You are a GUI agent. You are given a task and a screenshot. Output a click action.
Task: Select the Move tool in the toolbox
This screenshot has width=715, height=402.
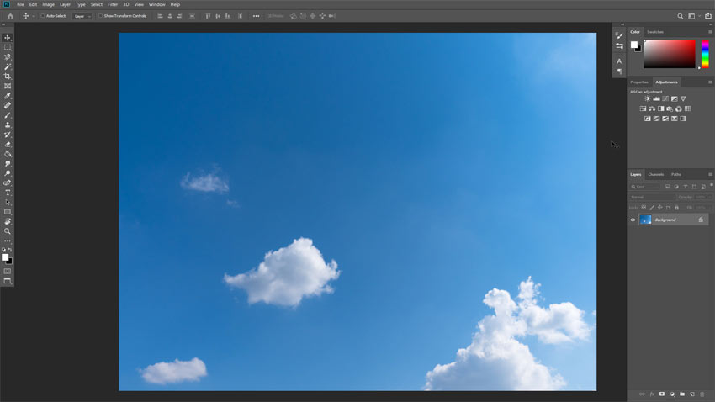8,38
